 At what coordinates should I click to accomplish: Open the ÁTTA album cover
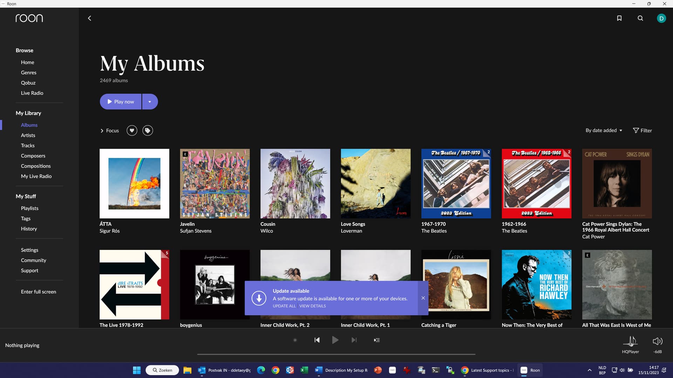tap(134, 184)
